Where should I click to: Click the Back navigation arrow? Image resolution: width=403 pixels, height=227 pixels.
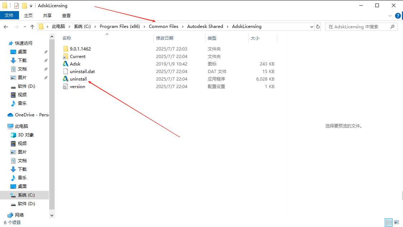[x=6, y=27]
